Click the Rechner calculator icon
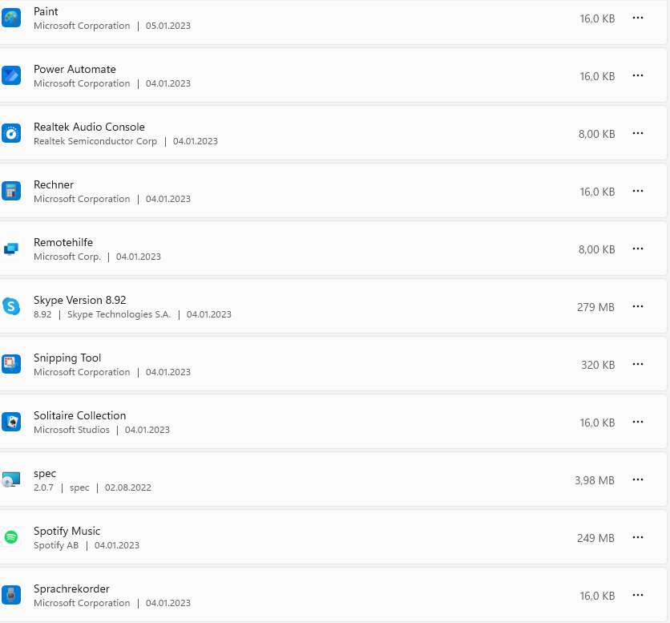Image resolution: width=670 pixels, height=623 pixels. click(x=11, y=191)
